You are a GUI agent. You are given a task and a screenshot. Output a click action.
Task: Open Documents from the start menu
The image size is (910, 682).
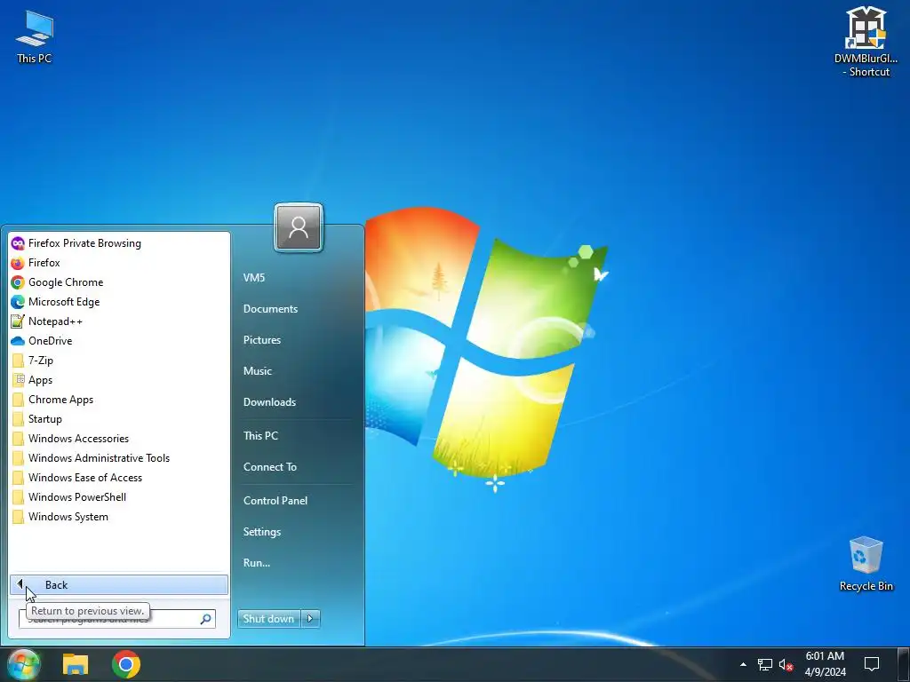(x=270, y=309)
